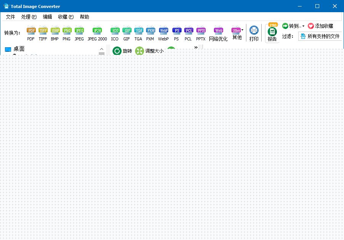
Task: Pick the ICO conversion icon
Action: (x=115, y=33)
